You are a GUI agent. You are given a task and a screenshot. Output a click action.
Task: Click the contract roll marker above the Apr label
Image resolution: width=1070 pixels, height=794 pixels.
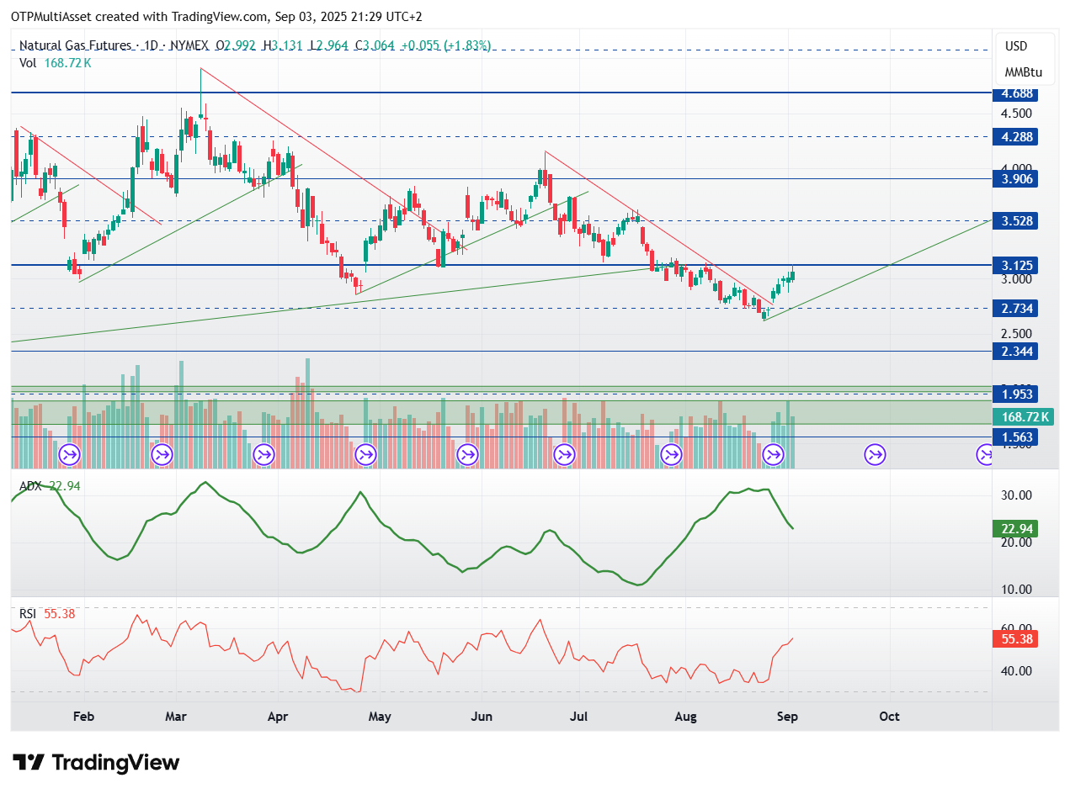264,455
